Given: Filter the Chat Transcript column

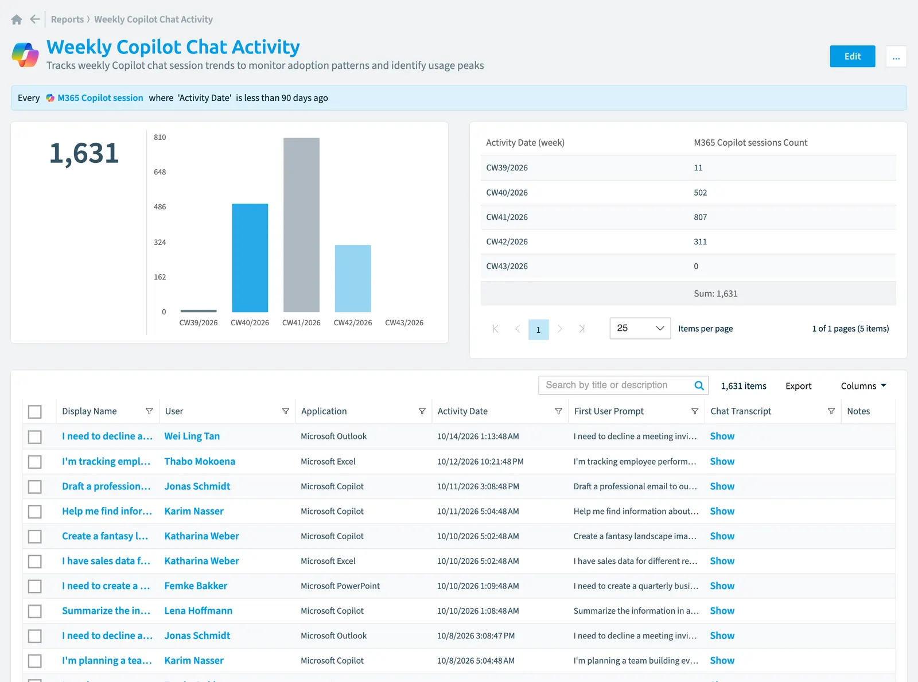Looking at the screenshot, I should point(831,411).
